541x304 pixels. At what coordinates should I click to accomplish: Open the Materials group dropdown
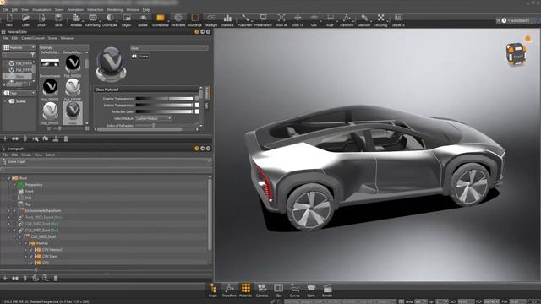point(19,47)
